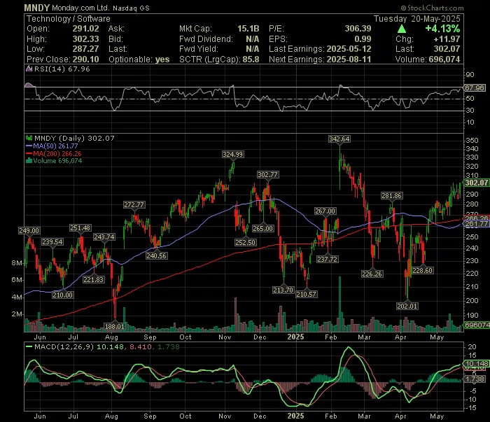Click the 221.83 price label
The image size is (490, 422).
93,279
